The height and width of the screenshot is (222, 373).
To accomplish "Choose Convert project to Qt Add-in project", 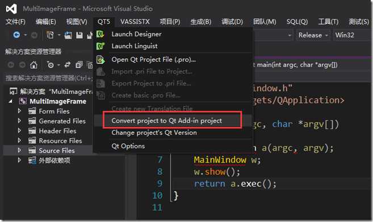I will [x=173, y=121].
